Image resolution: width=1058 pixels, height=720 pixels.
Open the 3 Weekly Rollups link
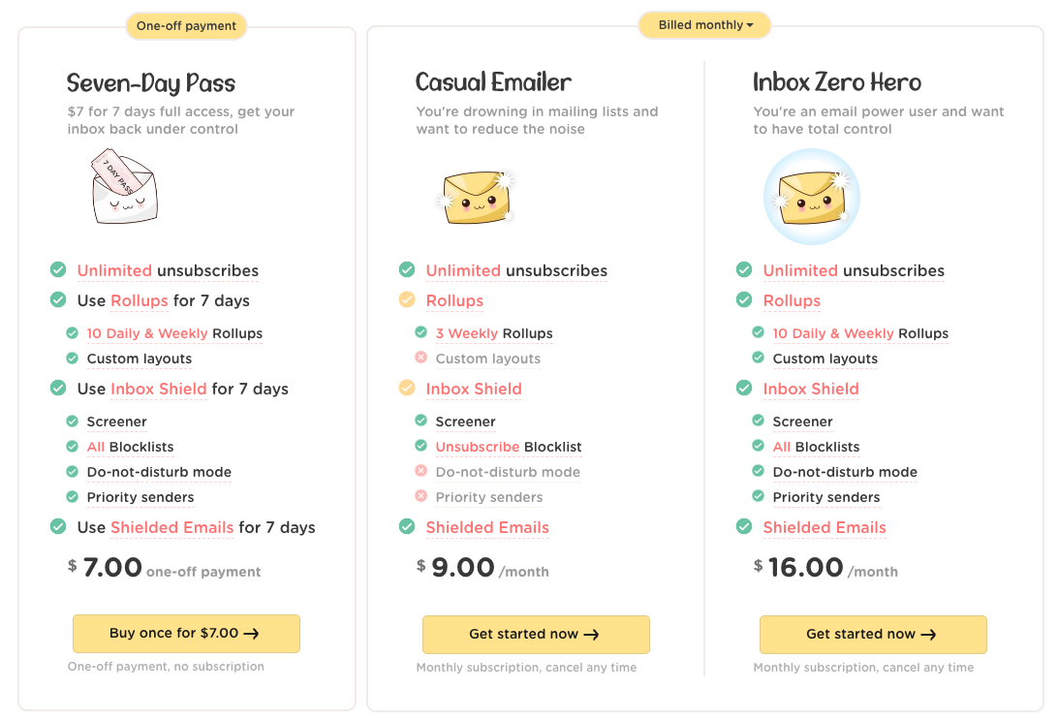[x=466, y=333]
